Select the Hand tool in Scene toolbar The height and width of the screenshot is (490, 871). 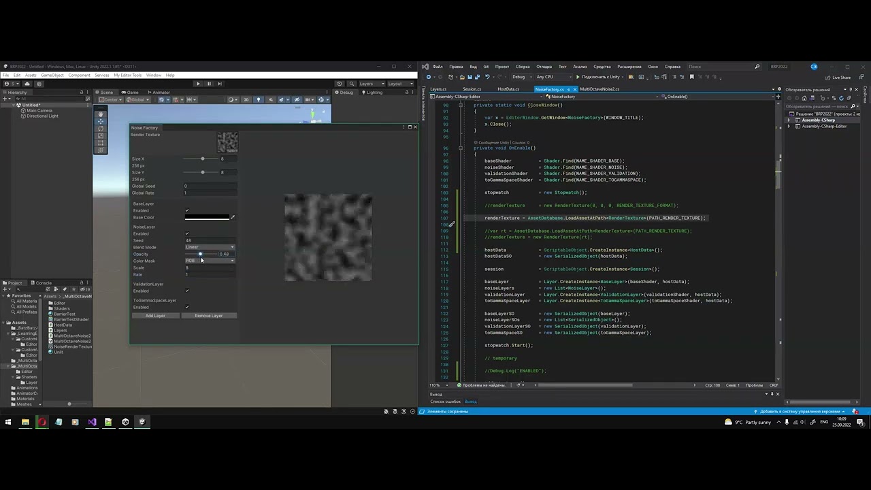(x=101, y=115)
